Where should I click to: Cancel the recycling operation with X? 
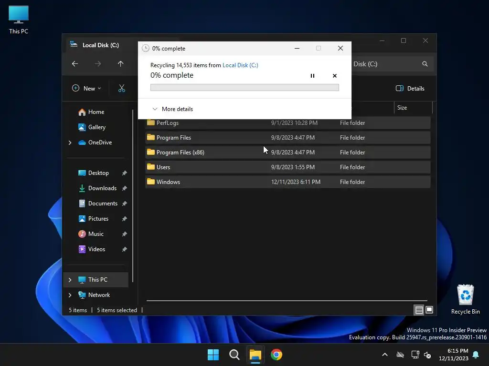coord(335,76)
